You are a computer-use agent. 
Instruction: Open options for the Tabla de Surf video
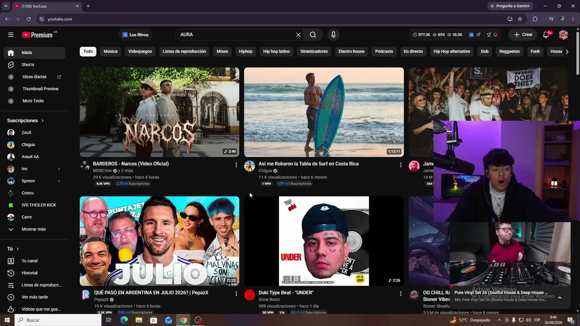[401, 165]
